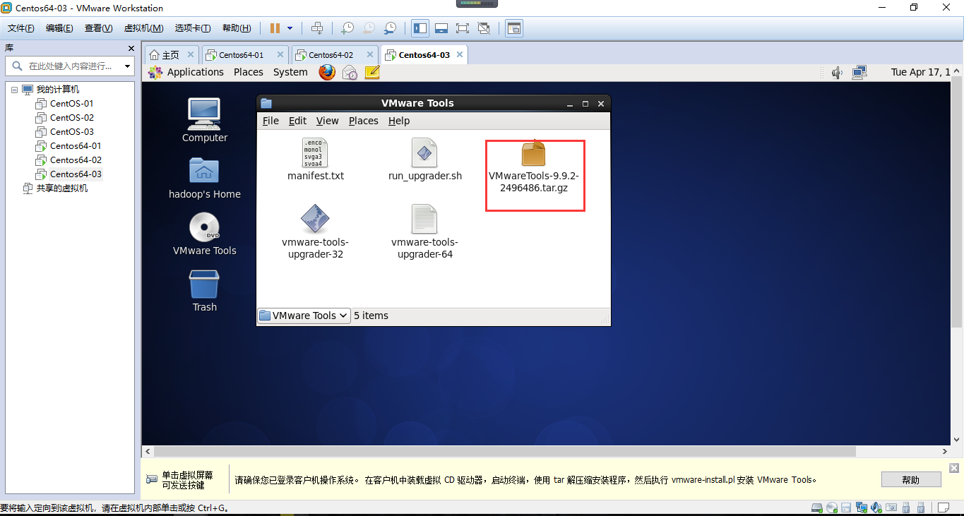The width and height of the screenshot is (964, 516).
Task: Click the volume speaker icon in panel
Action: pyautogui.click(x=838, y=72)
